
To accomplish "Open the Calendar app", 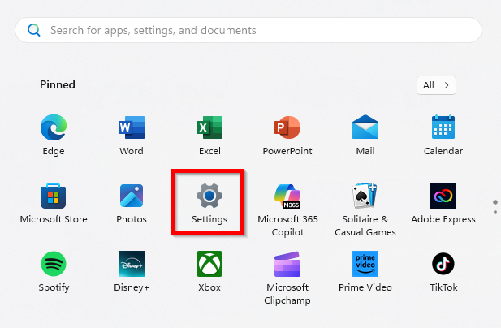I will 443,135.
